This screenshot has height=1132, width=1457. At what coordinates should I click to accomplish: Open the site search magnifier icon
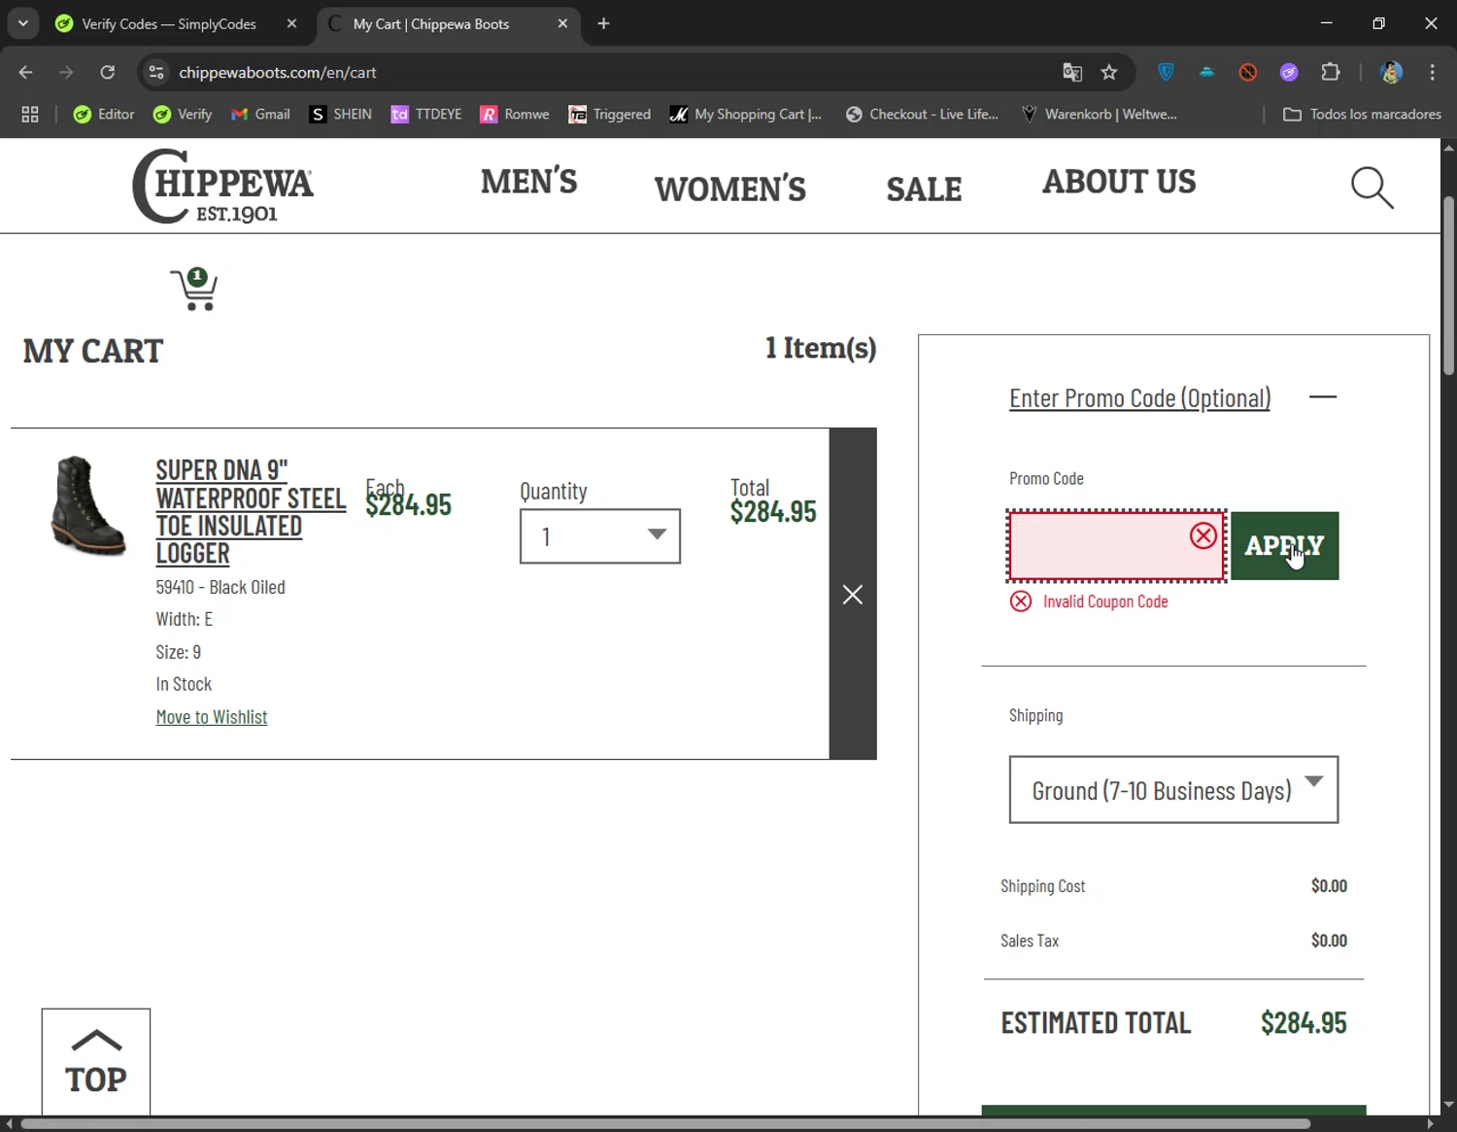coord(1372,188)
